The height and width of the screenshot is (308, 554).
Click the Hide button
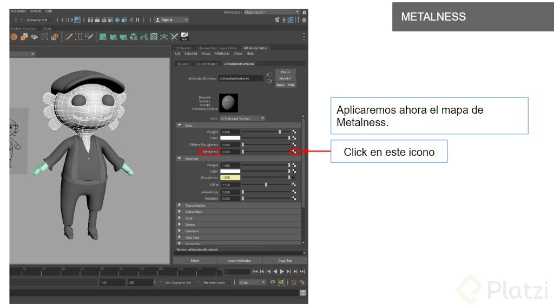[291, 85]
